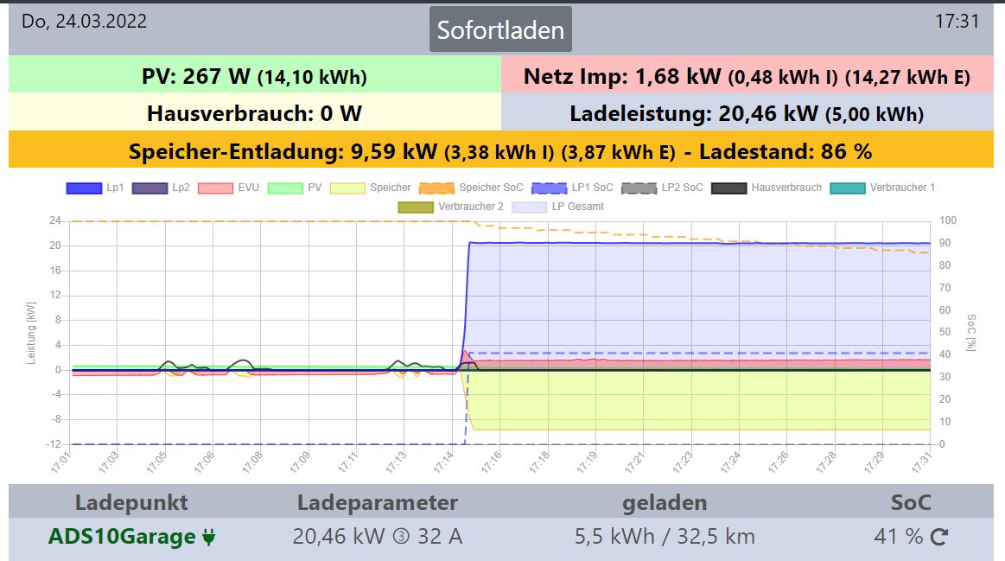Refresh SoC using the reload icon
Screen dimensions: 1005x561
coord(939,537)
